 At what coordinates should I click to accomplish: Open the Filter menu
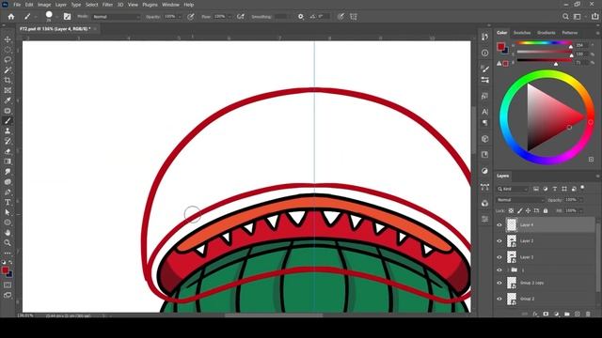coord(107,5)
